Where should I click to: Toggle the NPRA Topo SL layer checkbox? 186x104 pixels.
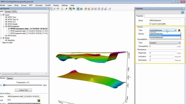(x=6, y=19)
